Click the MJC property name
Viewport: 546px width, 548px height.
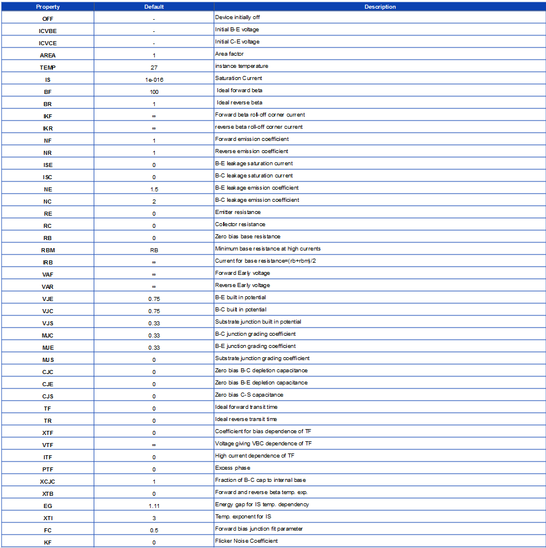click(48, 336)
